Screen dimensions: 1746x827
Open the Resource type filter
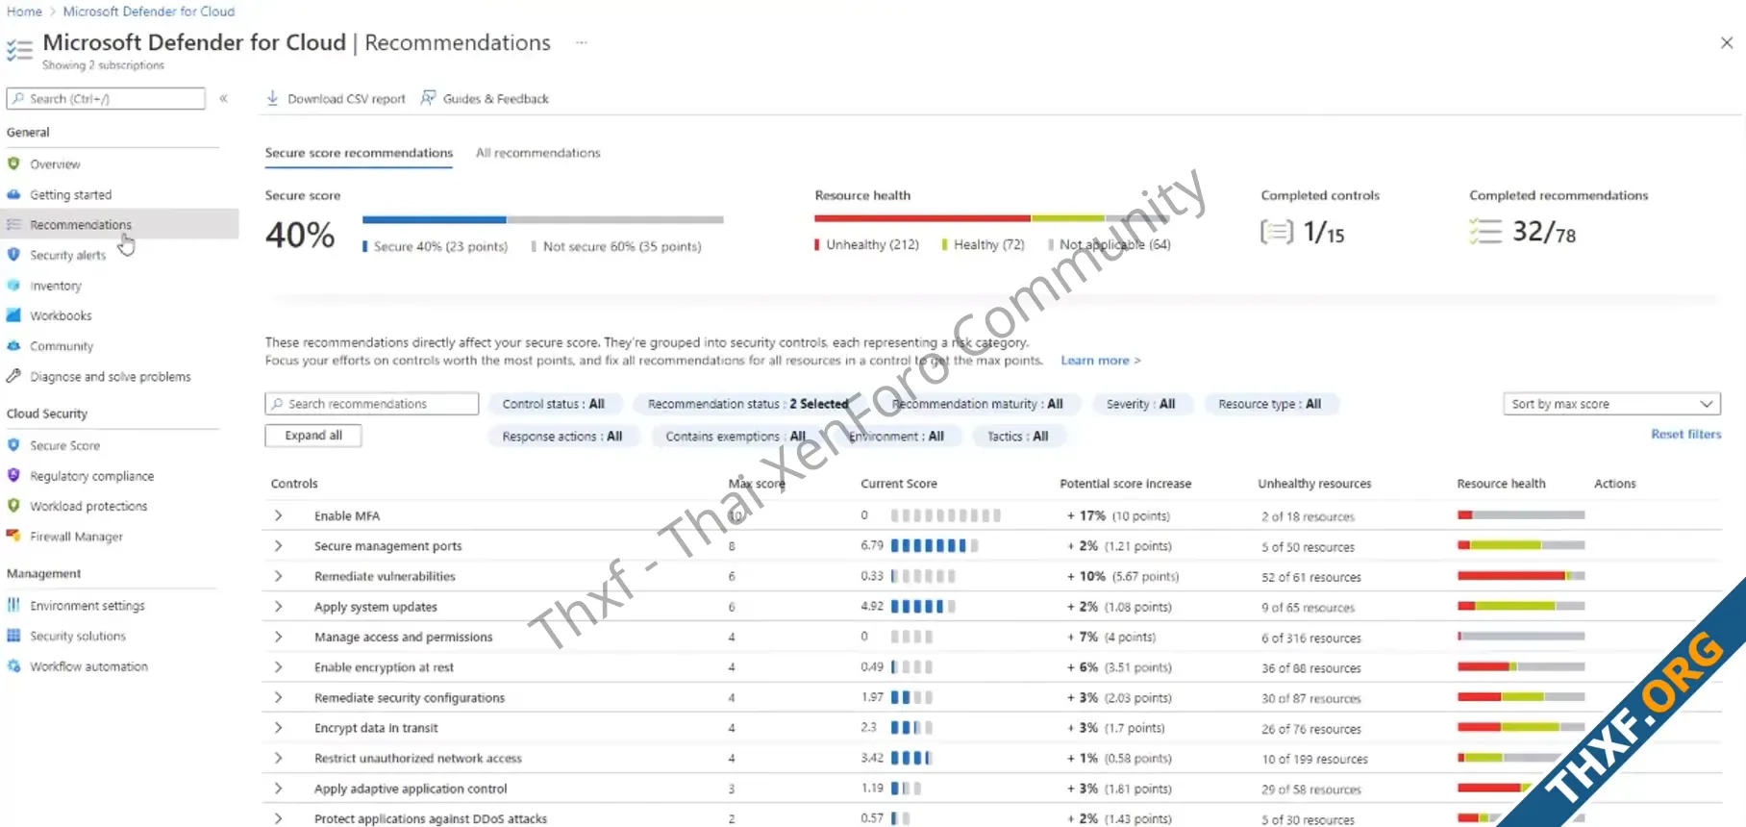point(1269,404)
